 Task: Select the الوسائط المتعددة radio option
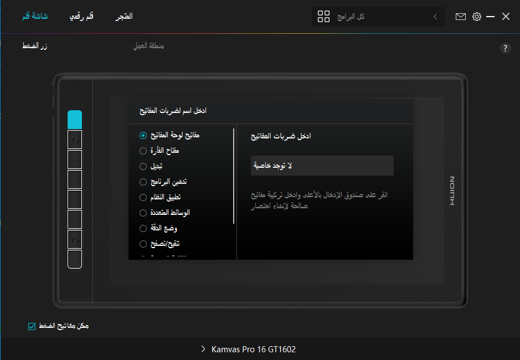[x=143, y=213]
